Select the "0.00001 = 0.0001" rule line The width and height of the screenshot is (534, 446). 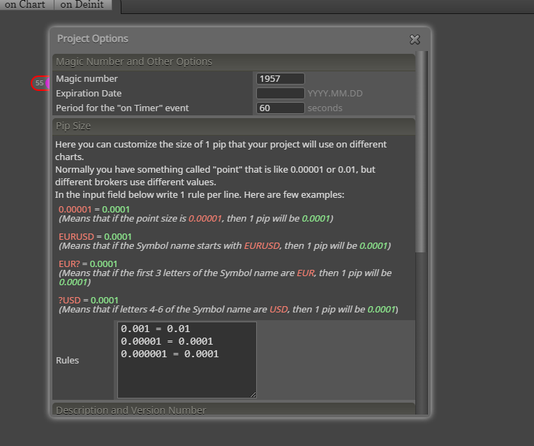click(167, 341)
